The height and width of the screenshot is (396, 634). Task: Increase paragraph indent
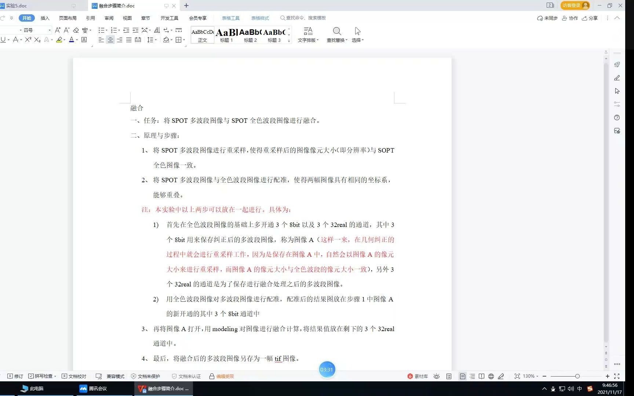(135, 30)
